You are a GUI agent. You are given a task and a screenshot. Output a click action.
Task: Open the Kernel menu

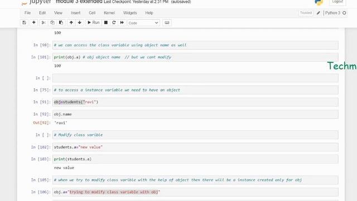pos(109,13)
